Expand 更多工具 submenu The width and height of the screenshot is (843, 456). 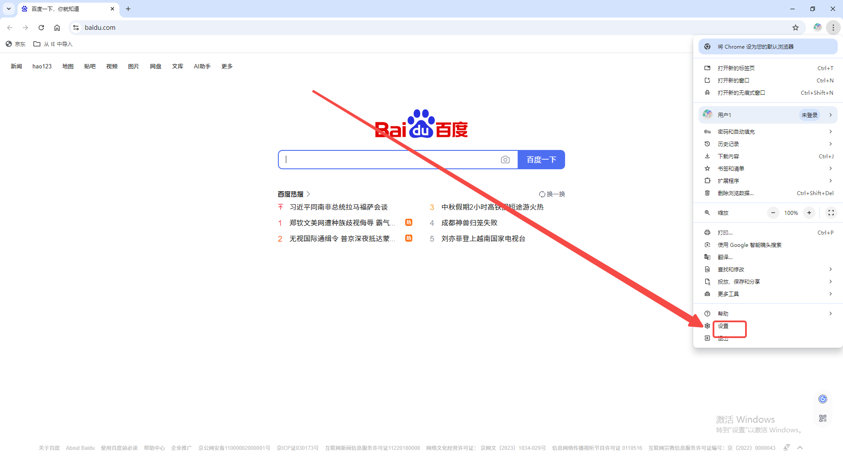(768, 294)
